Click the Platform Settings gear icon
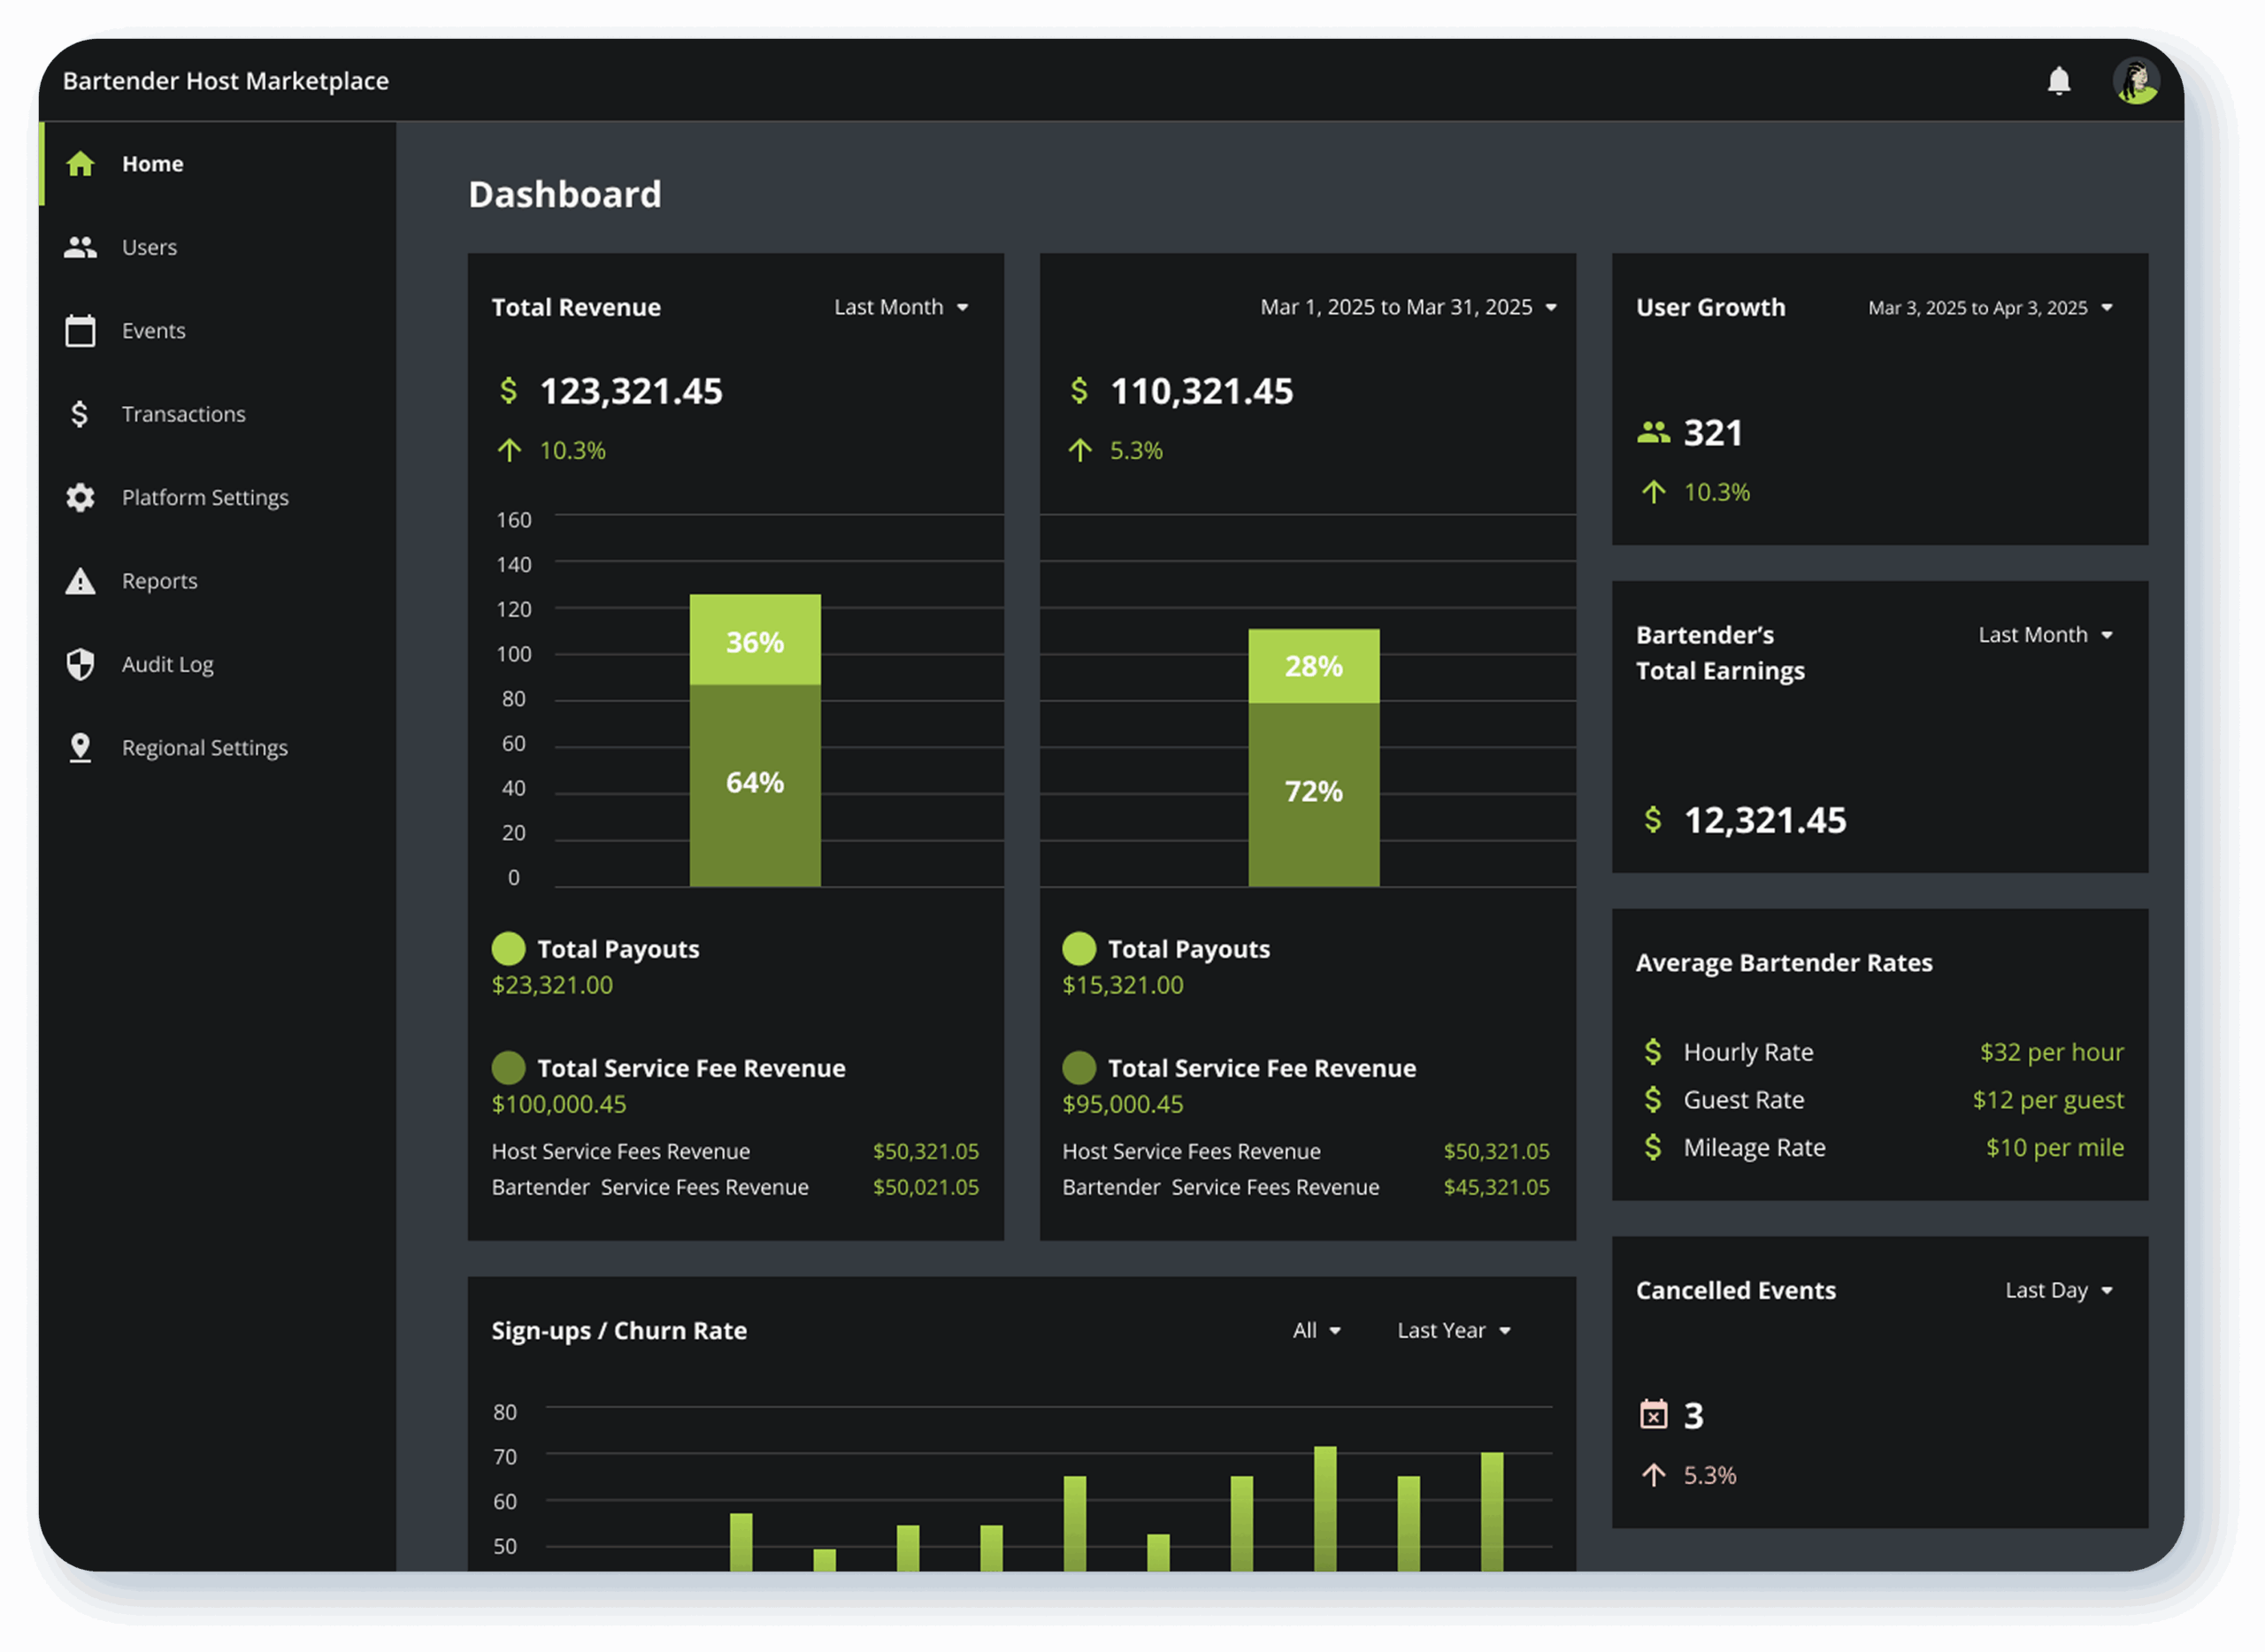The image size is (2265, 1652). point(80,497)
